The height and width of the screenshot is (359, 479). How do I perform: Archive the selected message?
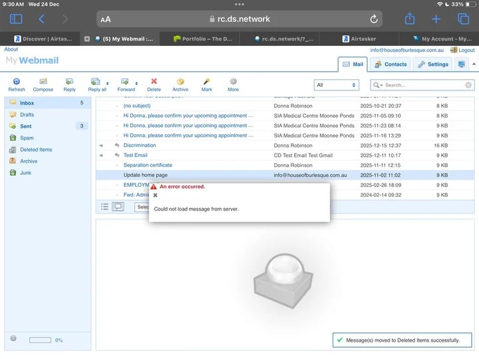click(x=180, y=84)
